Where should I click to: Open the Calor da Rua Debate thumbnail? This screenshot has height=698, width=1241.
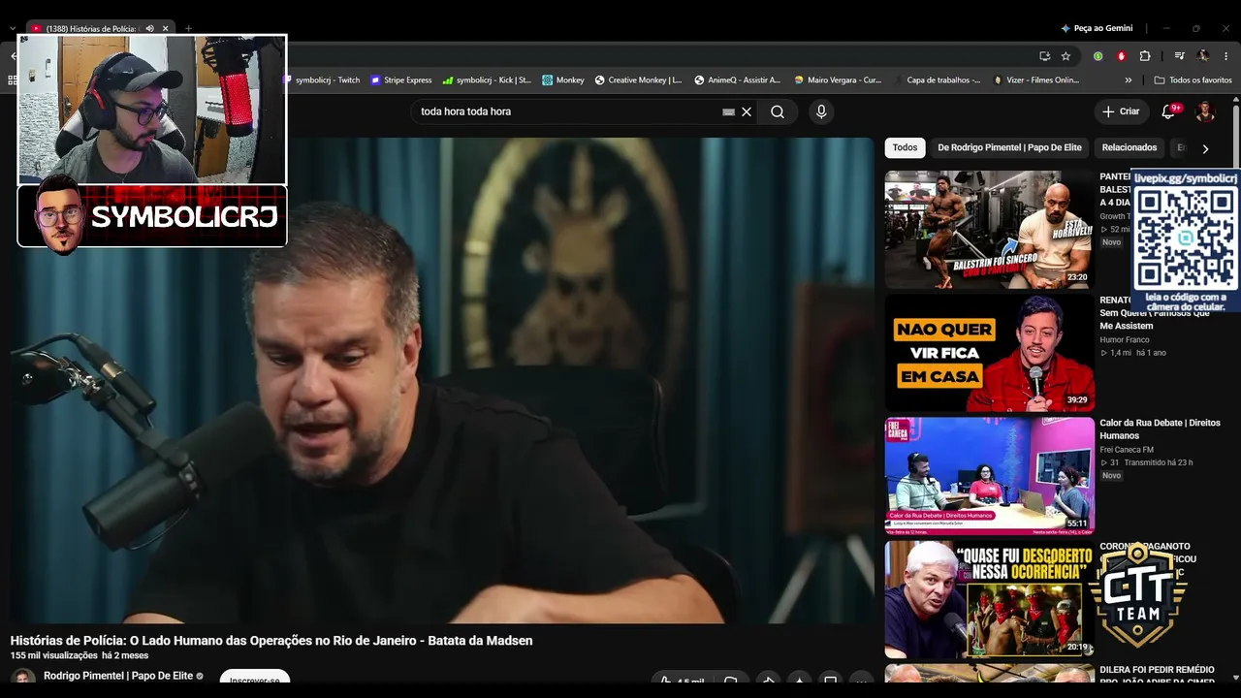pyautogui.click(x=989, y=476)
